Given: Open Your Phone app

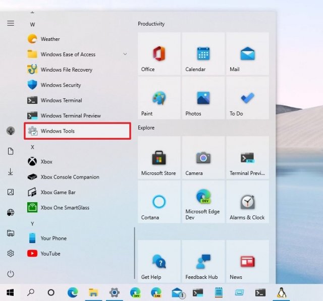Looking at the screenshot, I should (77, 238).
